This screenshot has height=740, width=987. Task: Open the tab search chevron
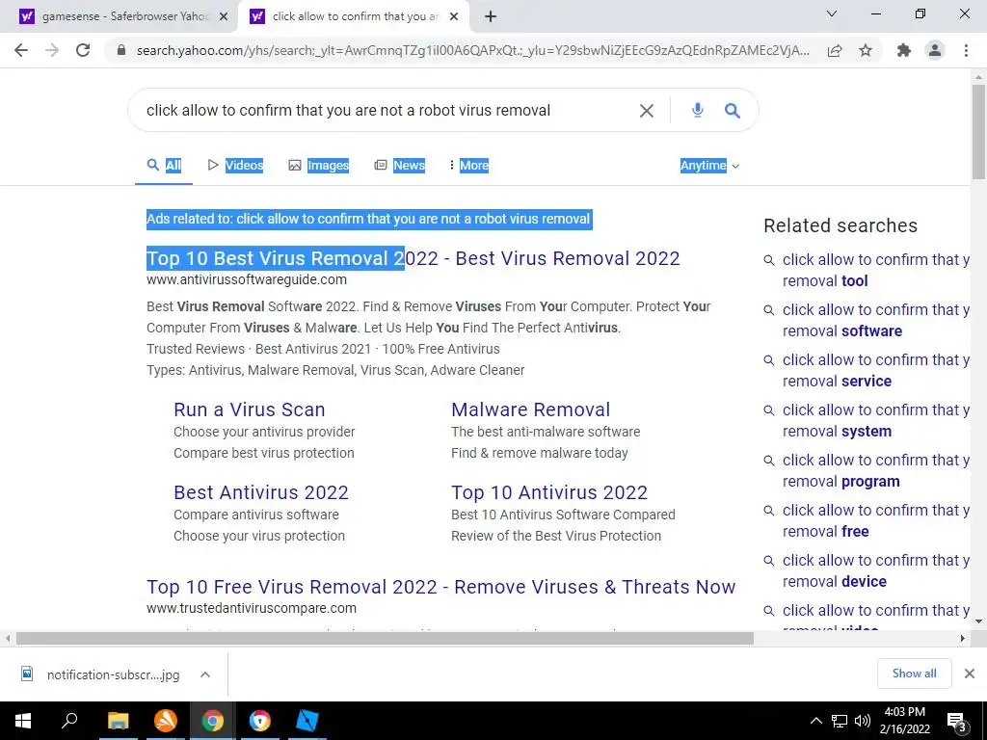click(x=832, y=13)
